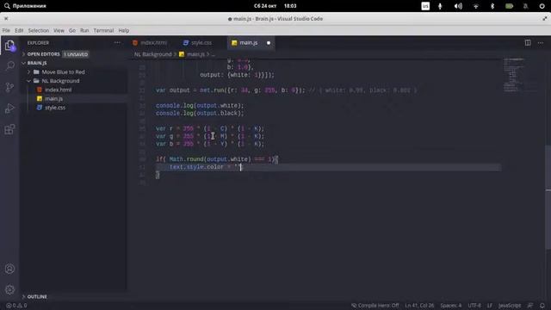The image size is (551, 310).
Task: Click the Wi-Fi icon in system tray
Action: point(476,6)
